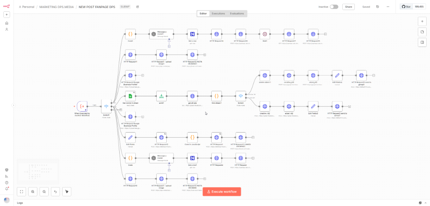
Task: Fit workflow to view icon
Action: pos(21,192)
